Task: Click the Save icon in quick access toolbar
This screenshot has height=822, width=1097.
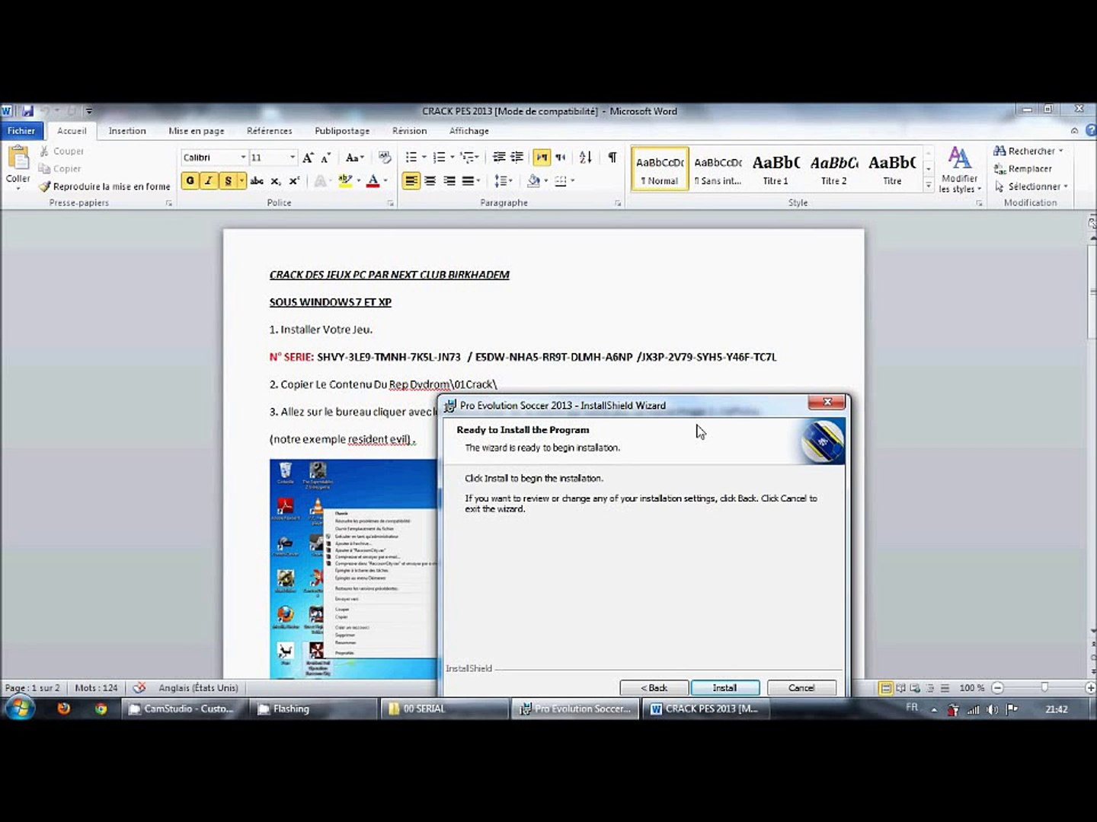Action: coord(27,111)
